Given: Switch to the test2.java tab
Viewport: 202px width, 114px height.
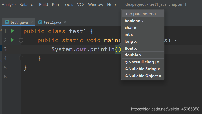Looking at the screenshot, I should click(x=52, y=22).
